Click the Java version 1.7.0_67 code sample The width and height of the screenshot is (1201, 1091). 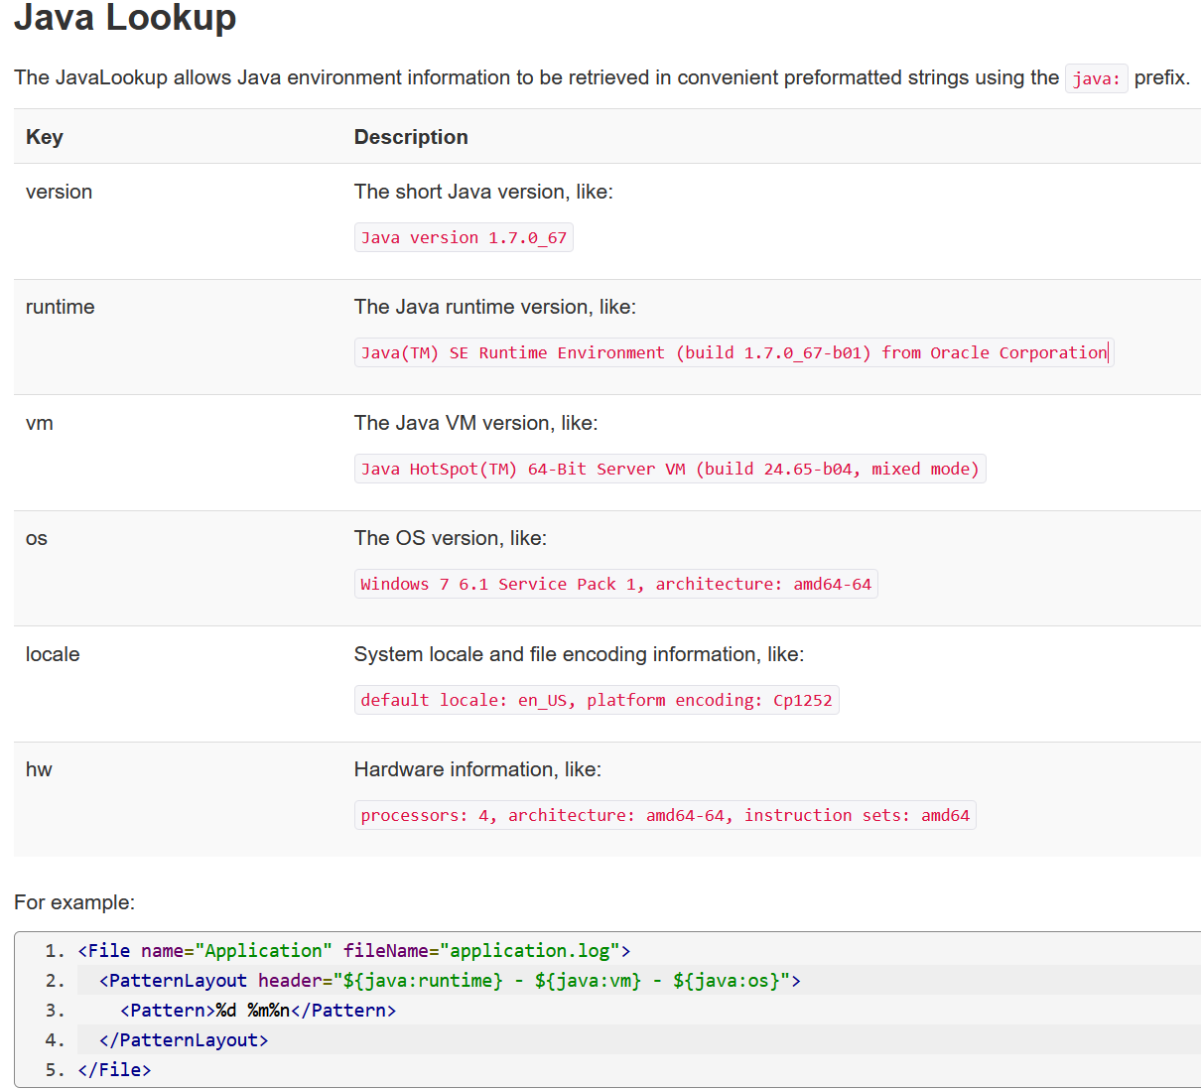pos(464,238)
